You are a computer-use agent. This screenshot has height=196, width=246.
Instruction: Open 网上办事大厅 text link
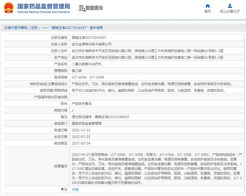click(x=230, y=12)
